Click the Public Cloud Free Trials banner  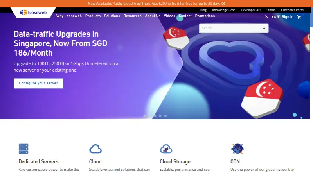point(156,4)
